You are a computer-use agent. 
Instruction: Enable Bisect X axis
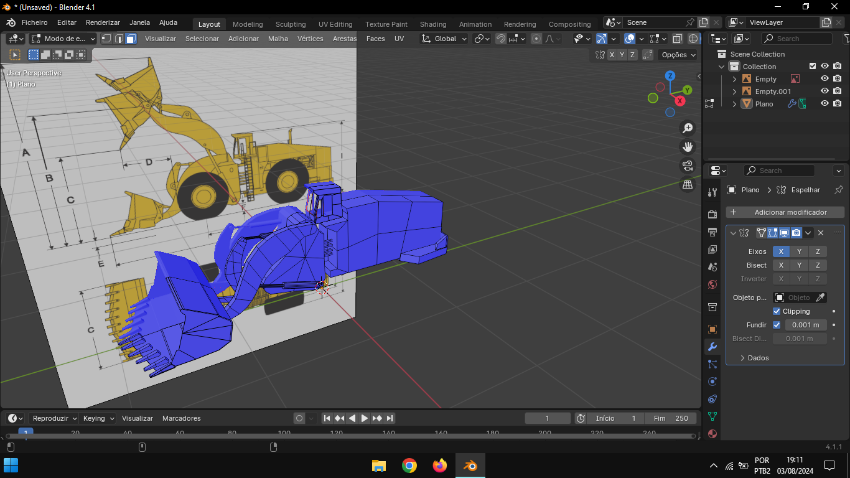(781, 265)
